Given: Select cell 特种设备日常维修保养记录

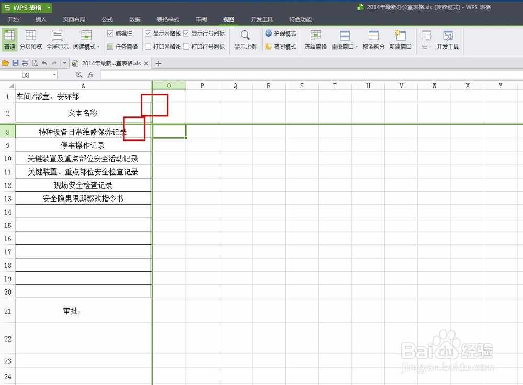Looking at the screenshot, I should click(83, 132).
